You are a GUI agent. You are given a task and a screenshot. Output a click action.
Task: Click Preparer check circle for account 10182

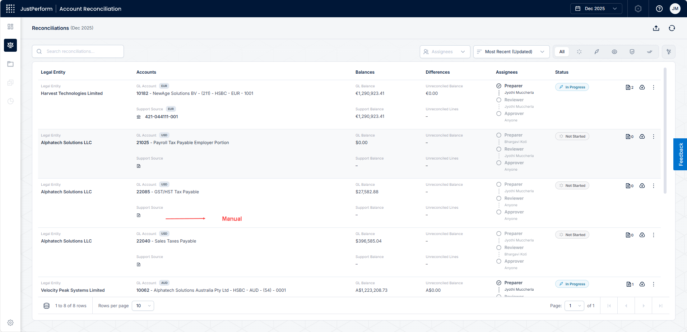click(499, 86)
